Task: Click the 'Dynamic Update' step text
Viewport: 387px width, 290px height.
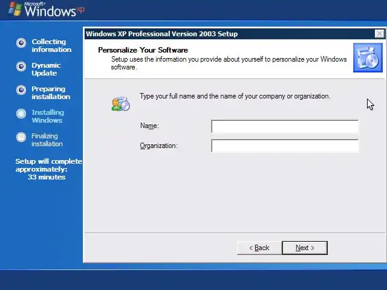Action: [46, 69]
